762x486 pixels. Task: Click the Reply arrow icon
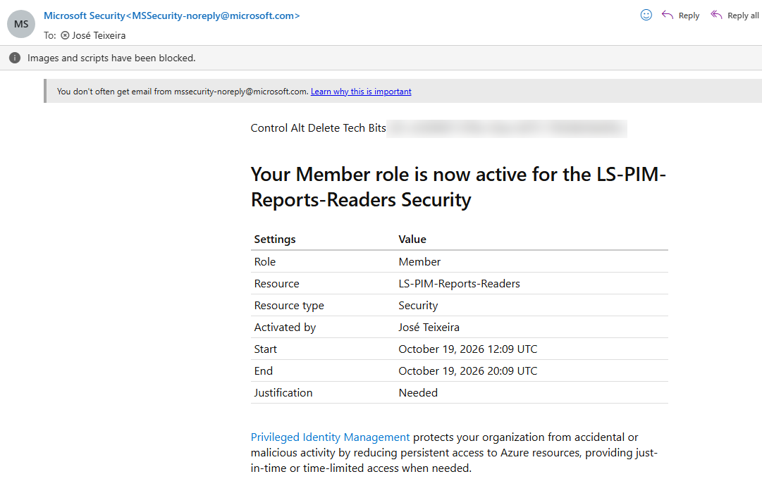[x=668, y=15]
